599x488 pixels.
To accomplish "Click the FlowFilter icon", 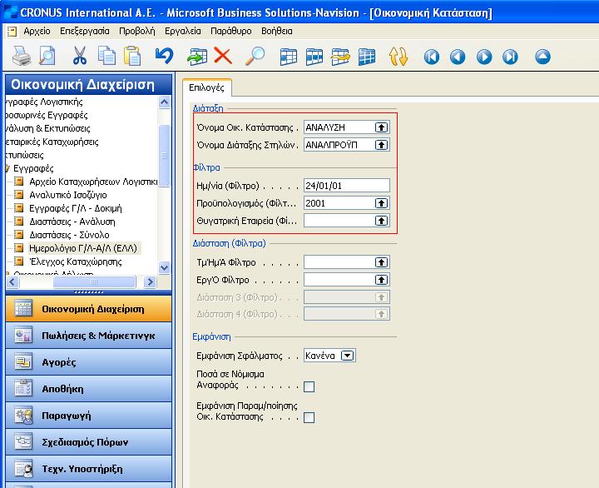I will point(340,57).
